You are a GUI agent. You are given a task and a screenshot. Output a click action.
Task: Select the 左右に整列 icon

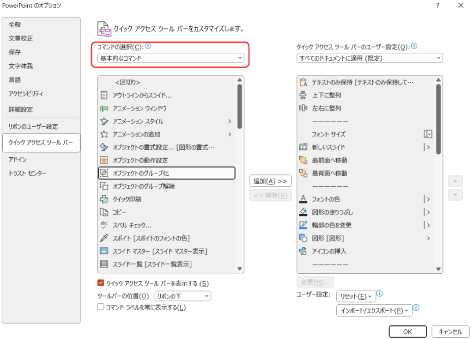coord(303,108)
